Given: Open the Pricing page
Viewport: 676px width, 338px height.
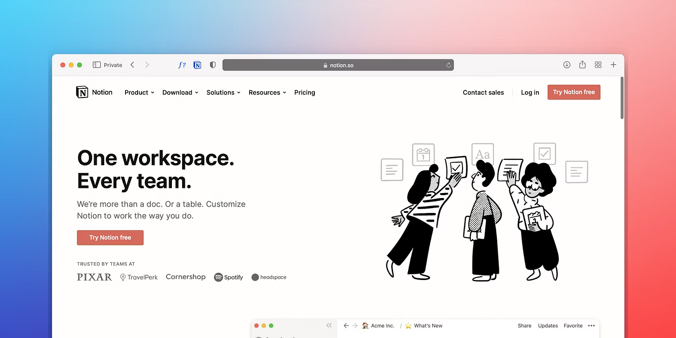Looking at the screenshot, I should [x=305, y=92].
